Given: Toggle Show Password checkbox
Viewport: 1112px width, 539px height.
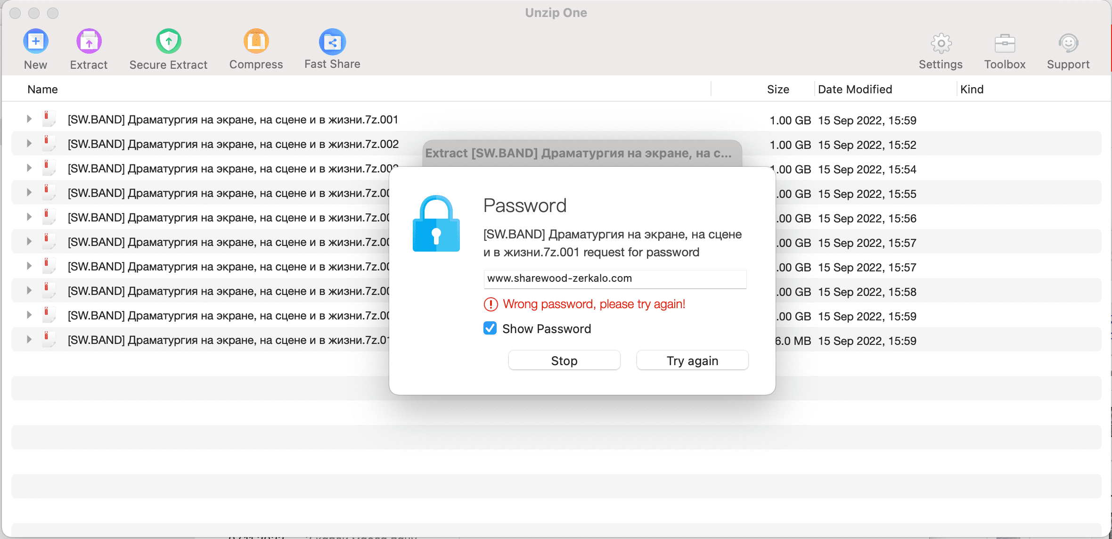Looking at the screenshot, I should click(x=490, y=328).
